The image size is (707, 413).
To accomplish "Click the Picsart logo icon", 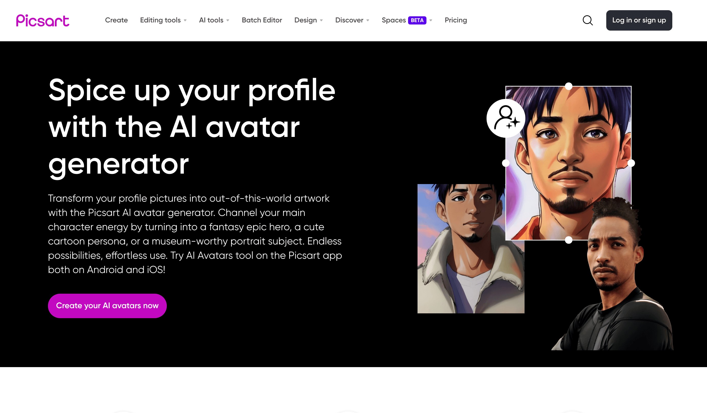I will pos(43,20).
